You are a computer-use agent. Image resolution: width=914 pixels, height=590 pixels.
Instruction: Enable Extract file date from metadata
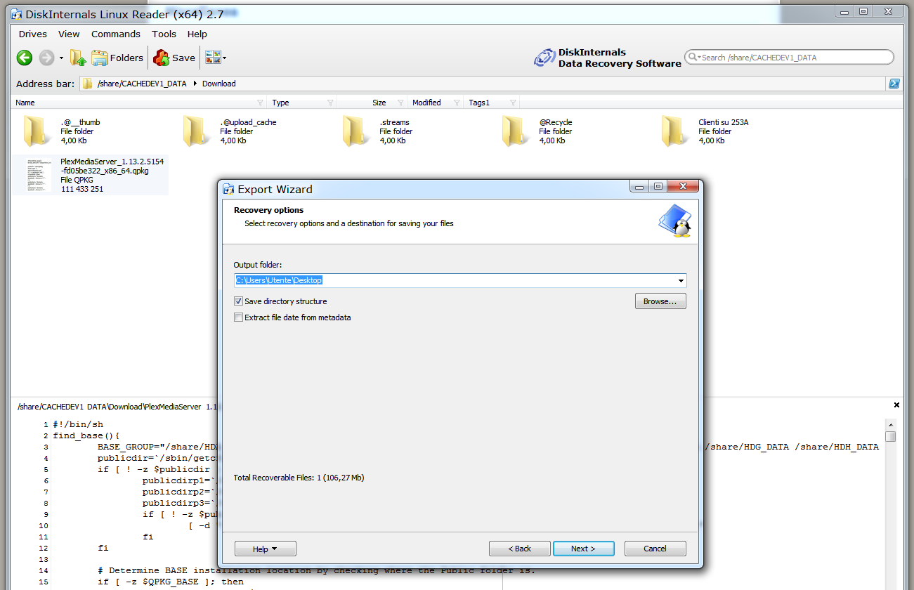tap(239, 317)
